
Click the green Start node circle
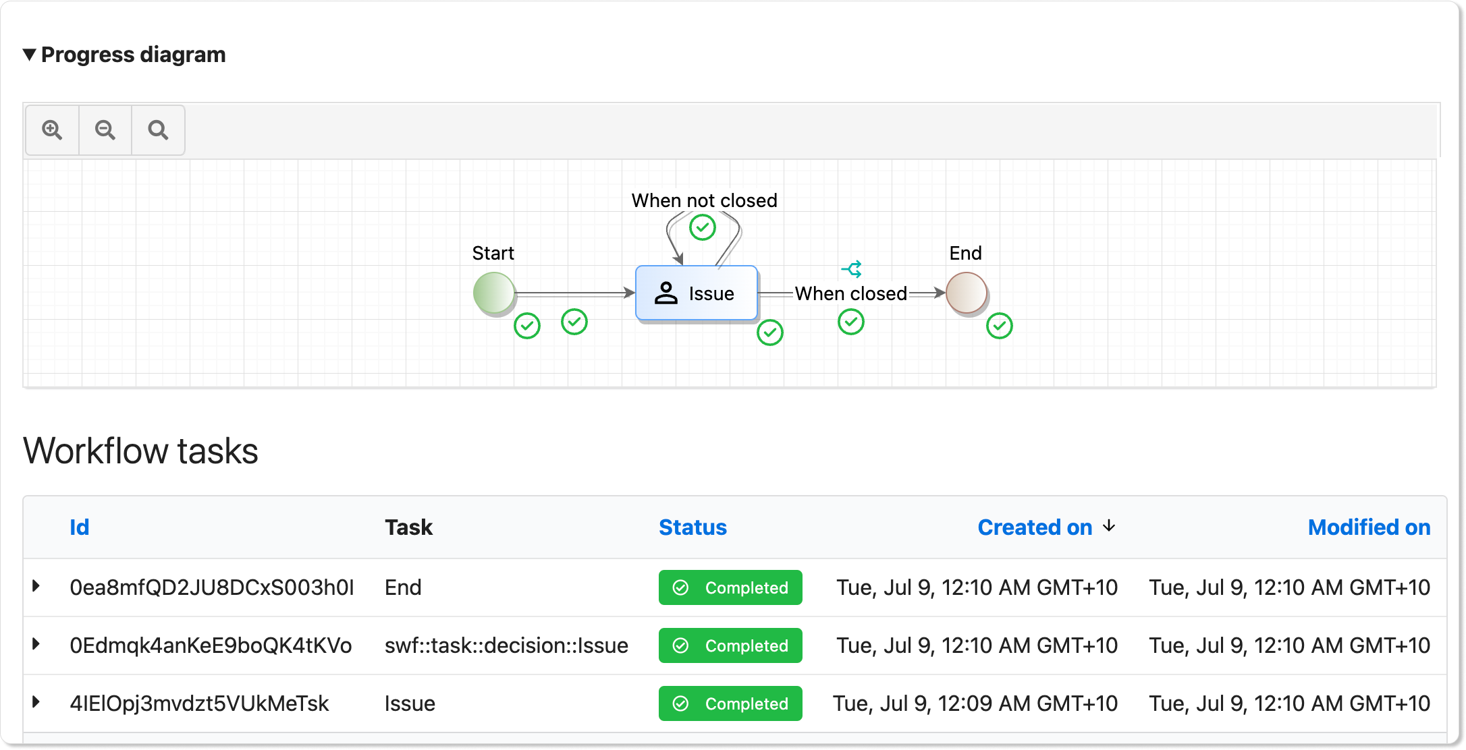[494, 293]
